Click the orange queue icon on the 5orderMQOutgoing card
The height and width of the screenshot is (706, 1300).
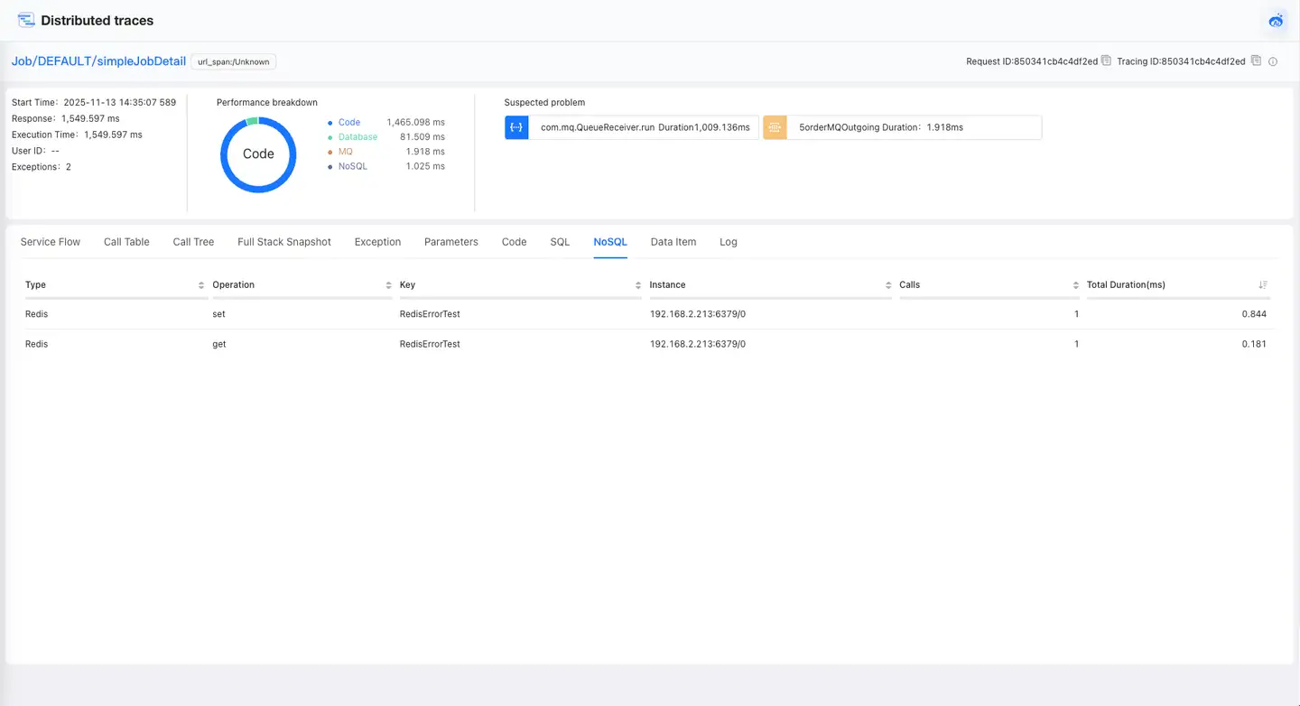(775, 126)
